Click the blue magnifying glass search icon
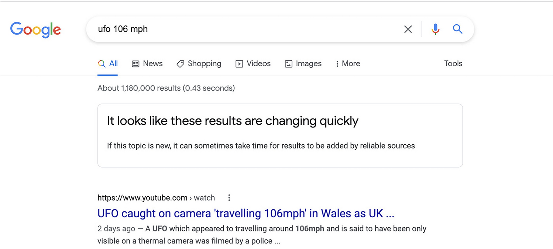 pyautogui.click(x=458, y=29)
